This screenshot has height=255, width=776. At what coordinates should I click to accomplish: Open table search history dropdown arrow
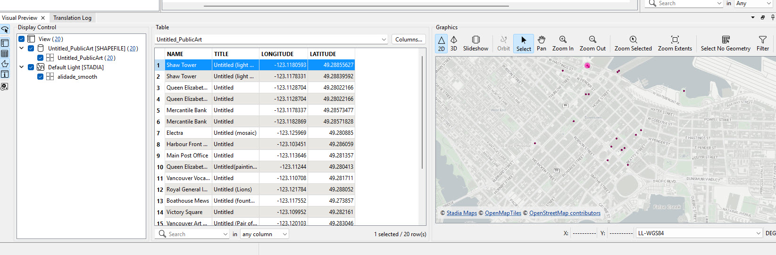click(225, 234)
